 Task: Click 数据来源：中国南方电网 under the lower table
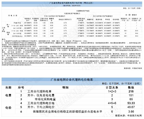[x=128, y=116]
